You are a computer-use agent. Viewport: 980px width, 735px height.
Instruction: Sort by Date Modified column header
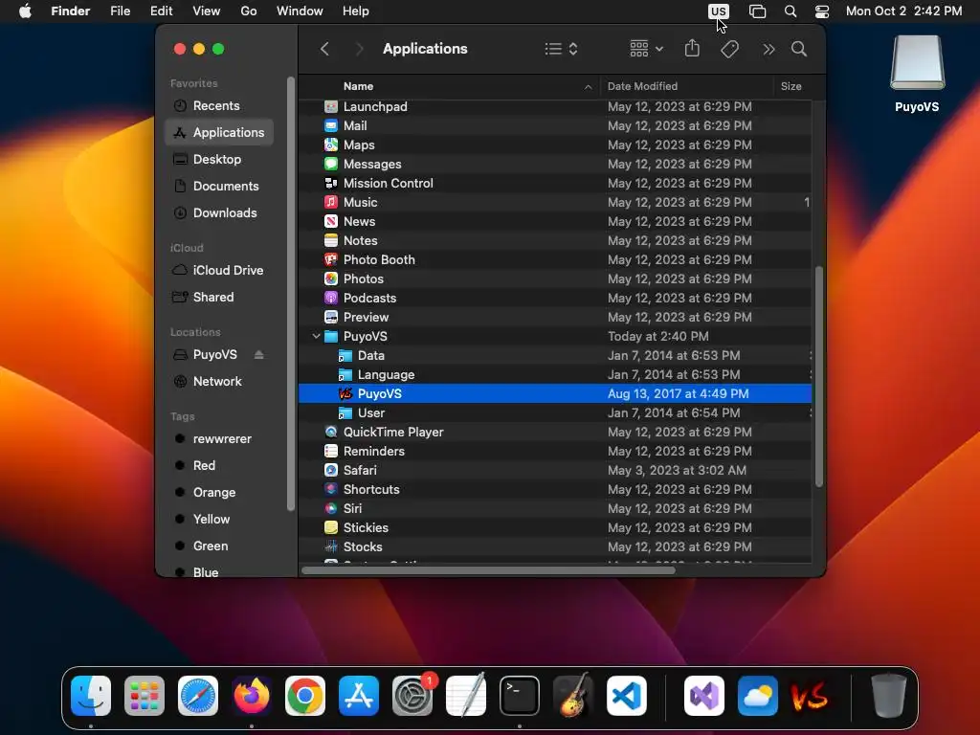[686, 86]
